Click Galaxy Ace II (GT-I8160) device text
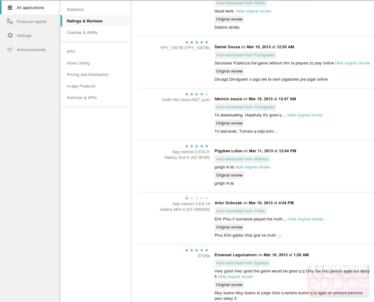This screenshot has width=374, height=302. (x=187, y=158)
